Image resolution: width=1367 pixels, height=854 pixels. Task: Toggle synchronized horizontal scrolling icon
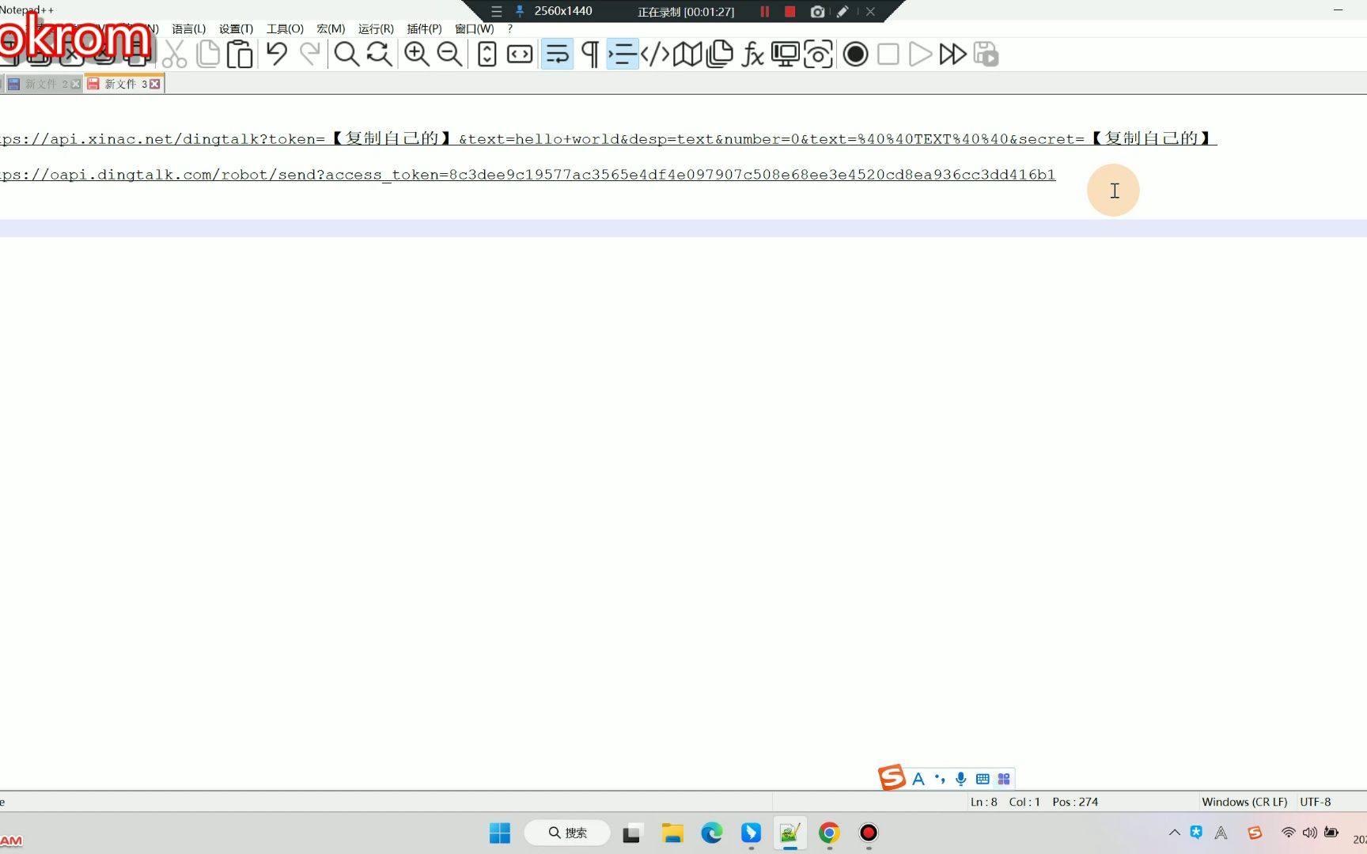520,55
